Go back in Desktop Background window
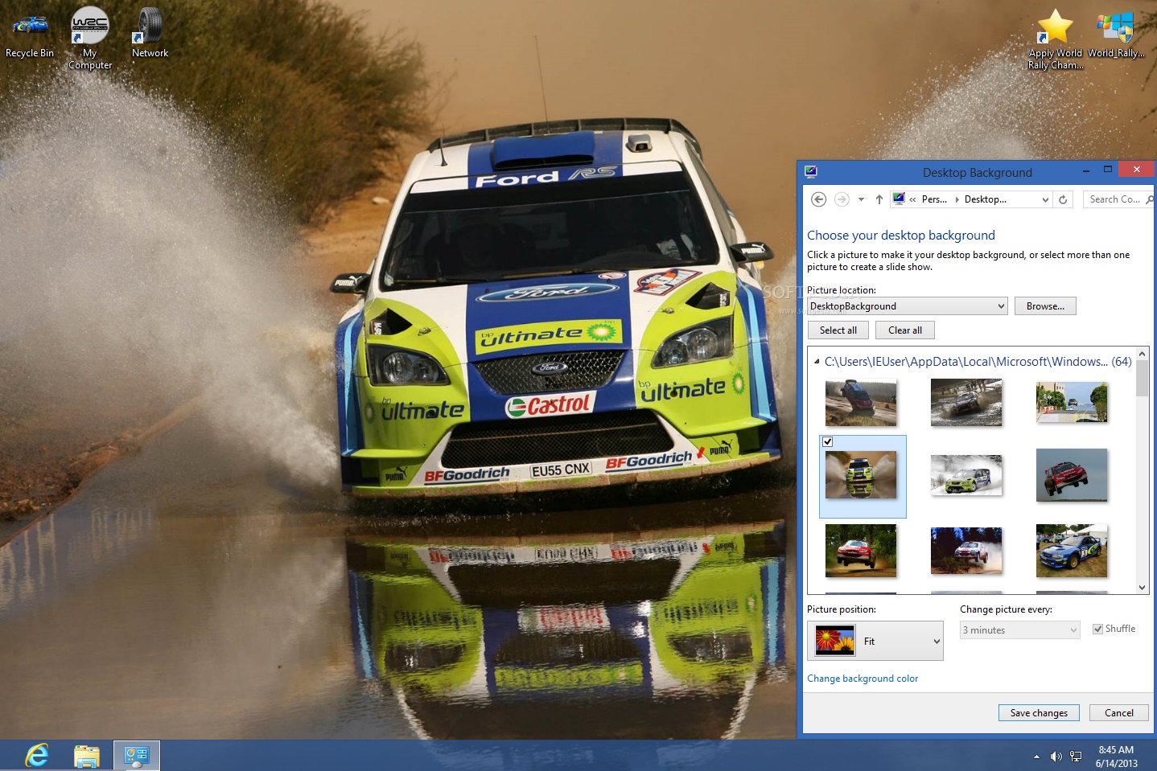Screen dimensions: 1157x771 coord(818,199)
